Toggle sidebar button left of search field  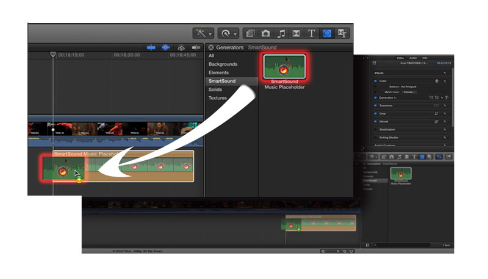(367, 245)
